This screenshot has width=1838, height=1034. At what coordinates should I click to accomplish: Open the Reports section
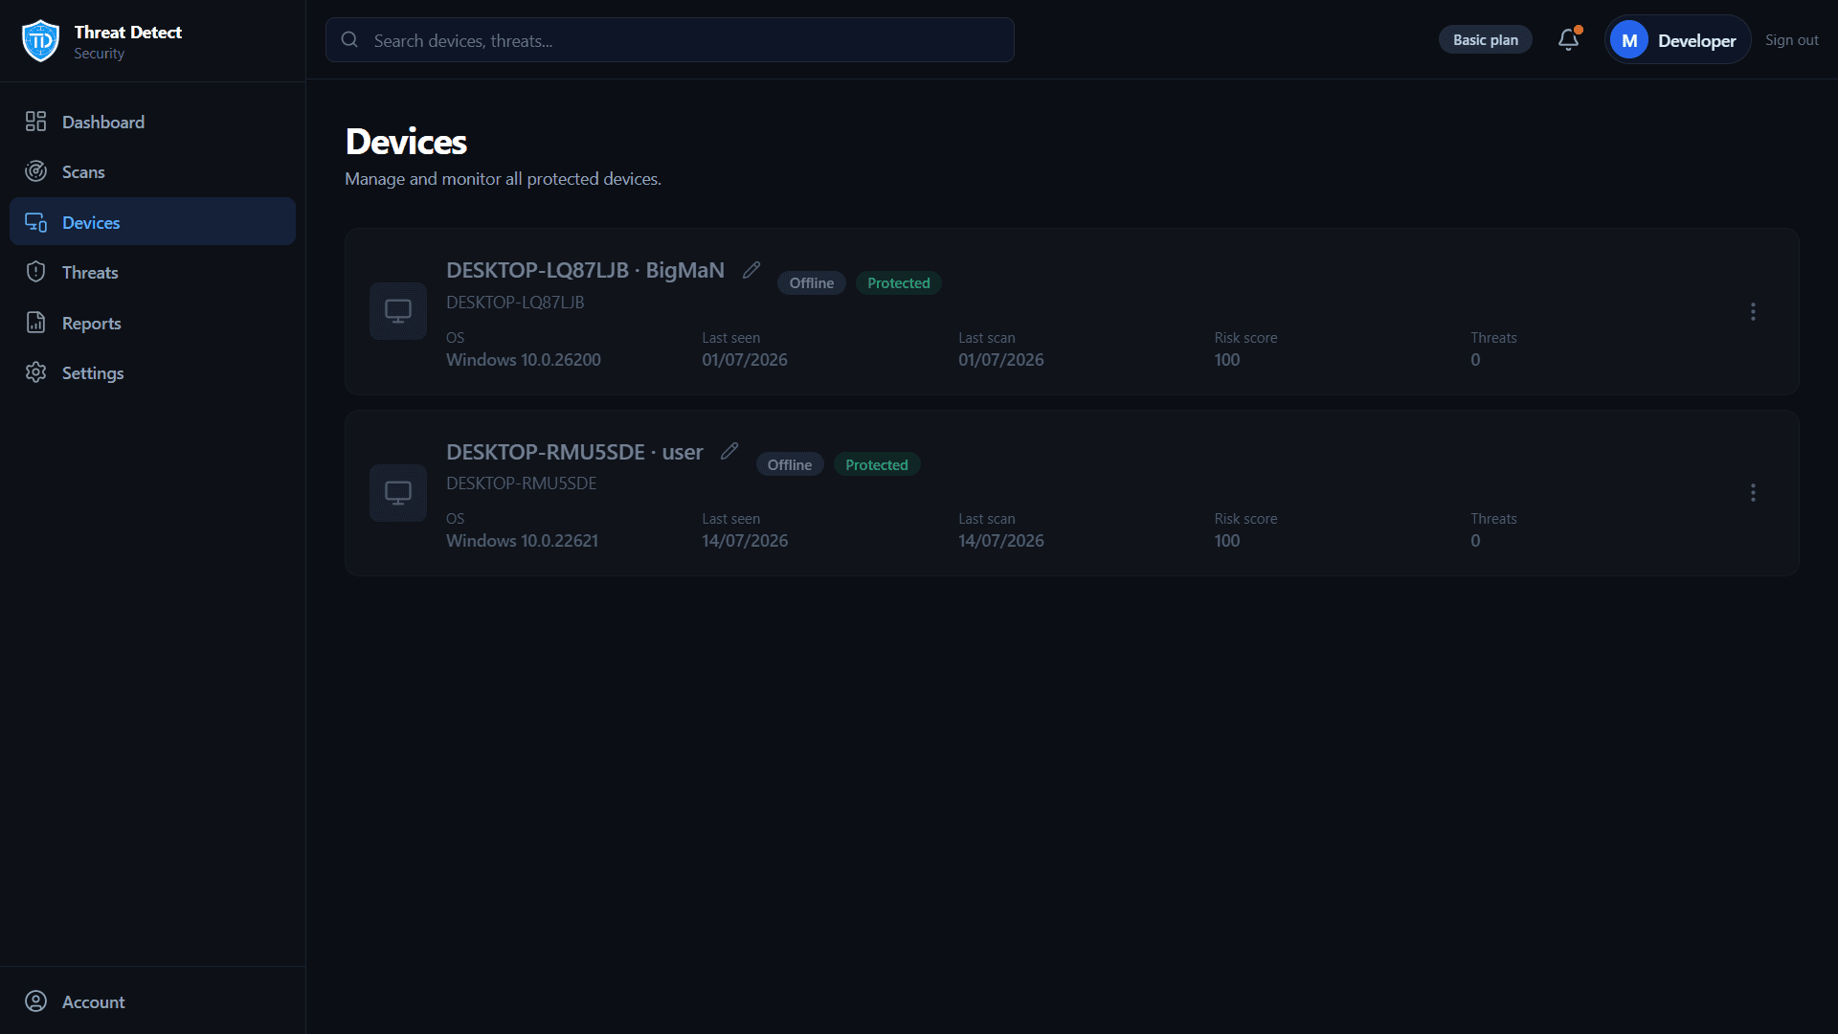click(152, 323)
